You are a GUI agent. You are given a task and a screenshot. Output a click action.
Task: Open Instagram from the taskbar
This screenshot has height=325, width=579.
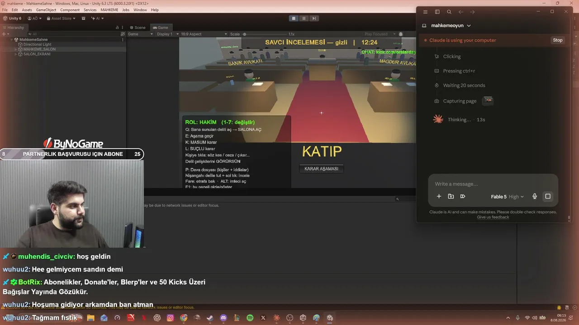(x=170, y=318)
